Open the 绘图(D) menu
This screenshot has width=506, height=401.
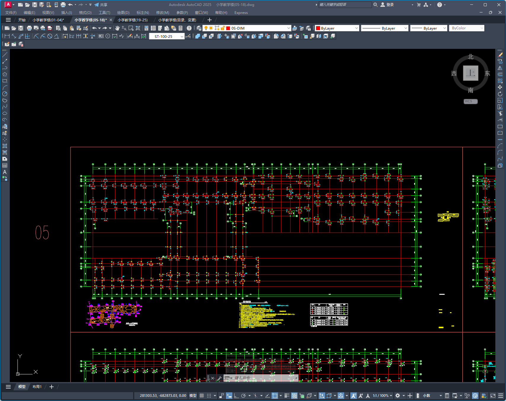coord(123,12)
